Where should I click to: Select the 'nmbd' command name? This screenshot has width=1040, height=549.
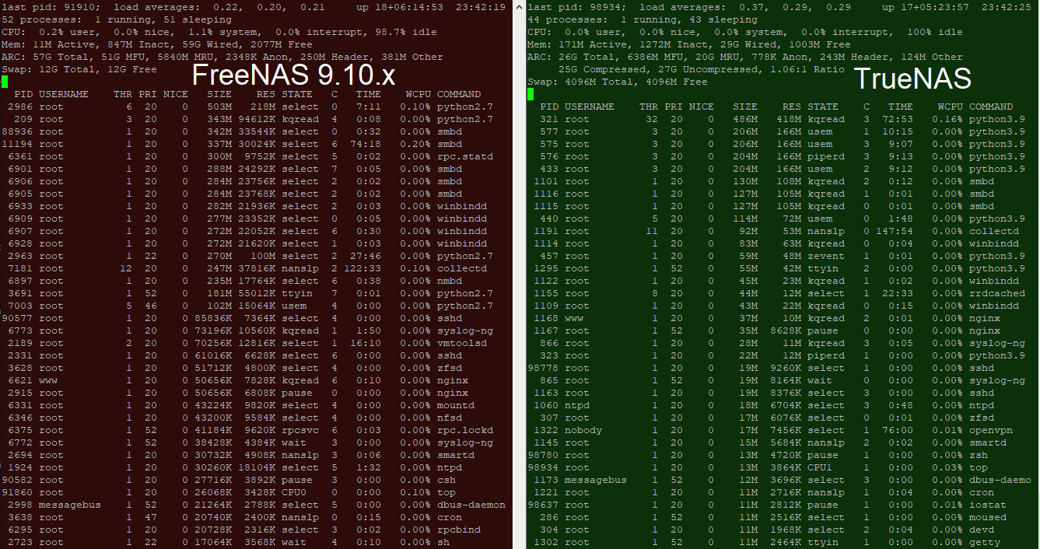450,281
